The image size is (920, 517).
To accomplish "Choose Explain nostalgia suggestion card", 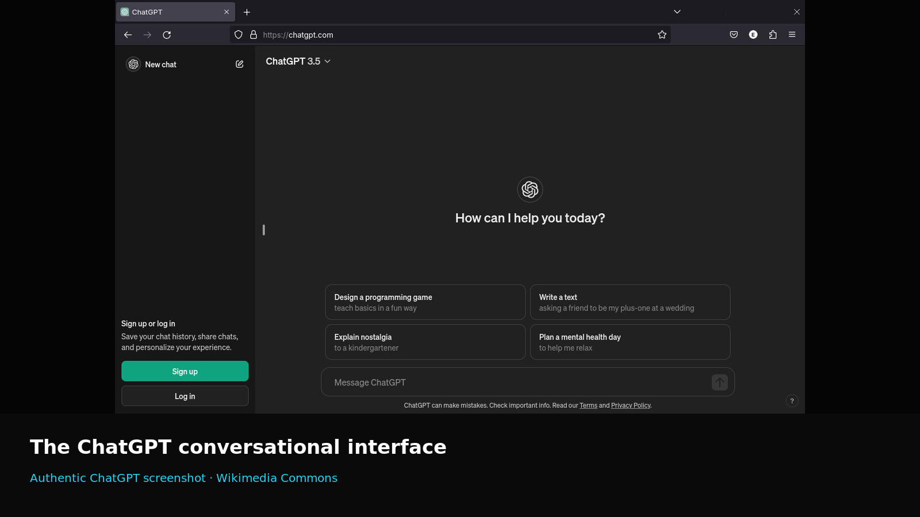I will pos(425,342).
